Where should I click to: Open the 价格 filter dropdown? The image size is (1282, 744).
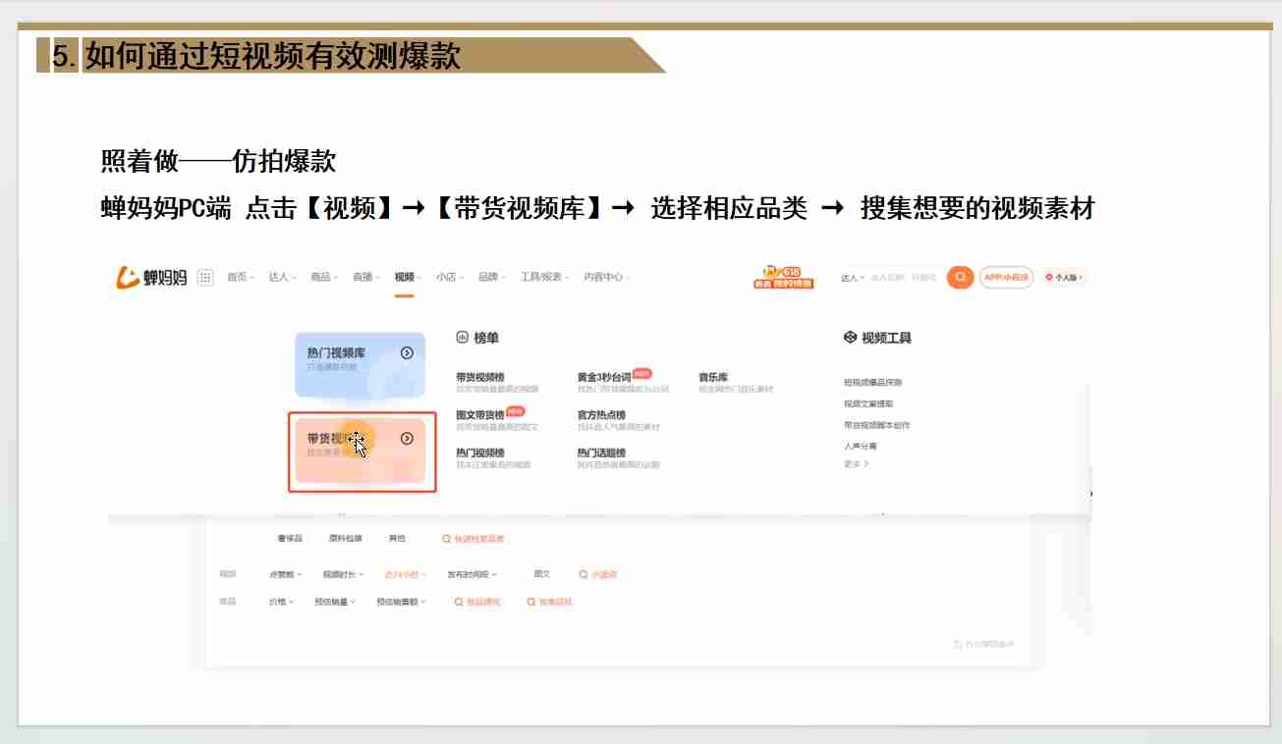[x=281, y=602]
